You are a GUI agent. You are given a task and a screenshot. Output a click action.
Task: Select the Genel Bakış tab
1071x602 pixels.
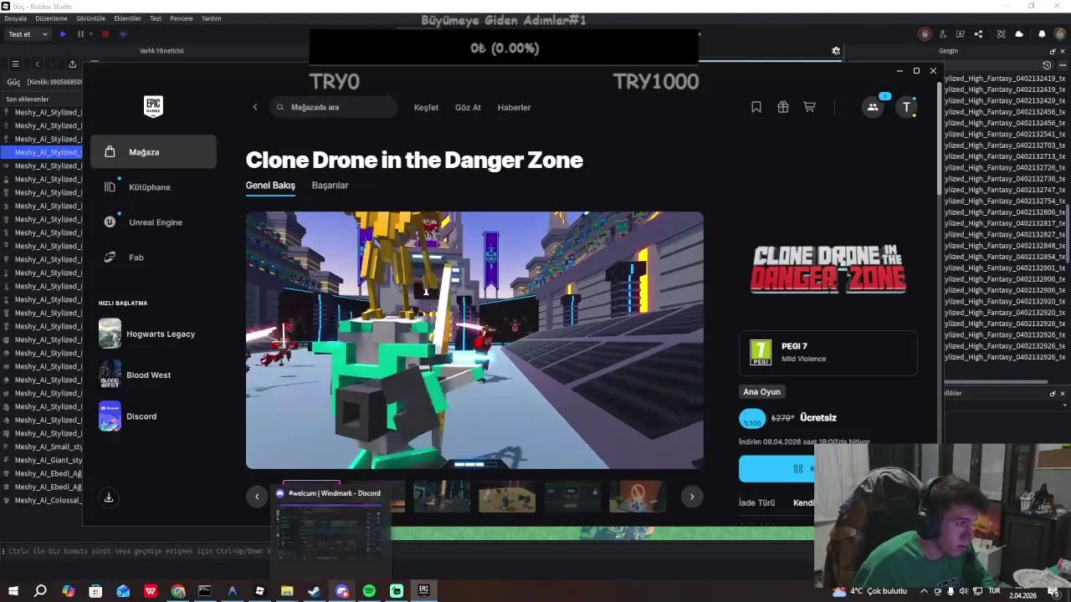click(x=270, y=186)
